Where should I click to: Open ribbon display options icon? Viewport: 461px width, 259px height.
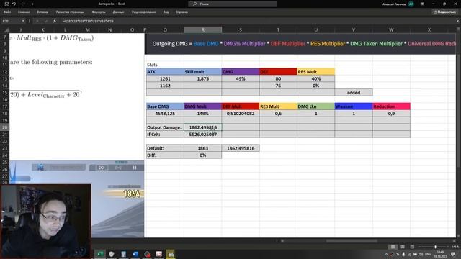[422, 4]
